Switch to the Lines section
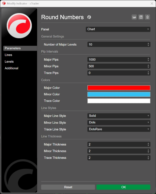Viewport: 156px width, 194px height. click(9, 55)
